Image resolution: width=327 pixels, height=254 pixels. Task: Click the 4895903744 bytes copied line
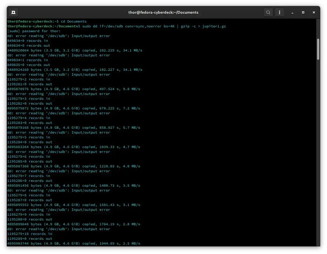pos(74,243)
